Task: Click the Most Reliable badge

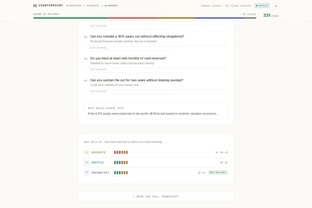Action: click(x=218, y=172)
